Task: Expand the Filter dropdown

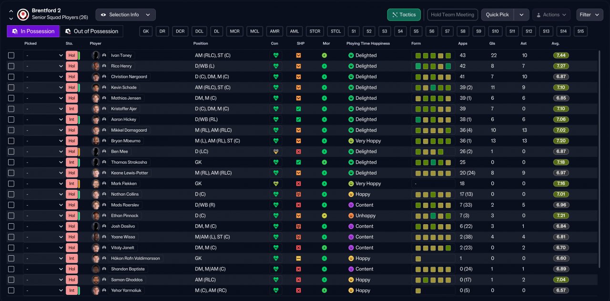Action: tap(589, 15)
